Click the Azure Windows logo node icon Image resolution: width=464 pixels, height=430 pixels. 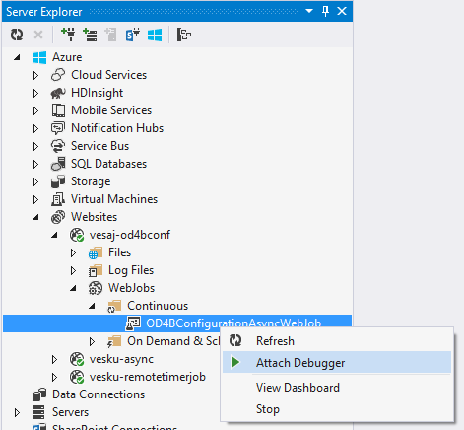pyautogui.click(x=39, y=57)
